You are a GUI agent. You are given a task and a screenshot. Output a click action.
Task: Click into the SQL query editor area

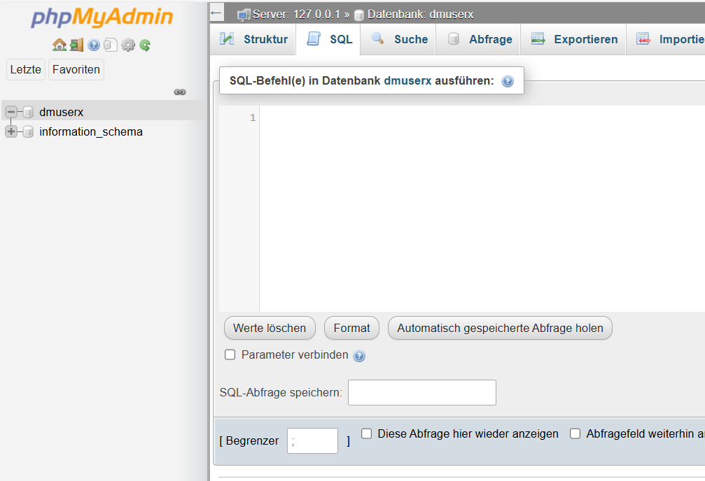(x=482, y=208)
